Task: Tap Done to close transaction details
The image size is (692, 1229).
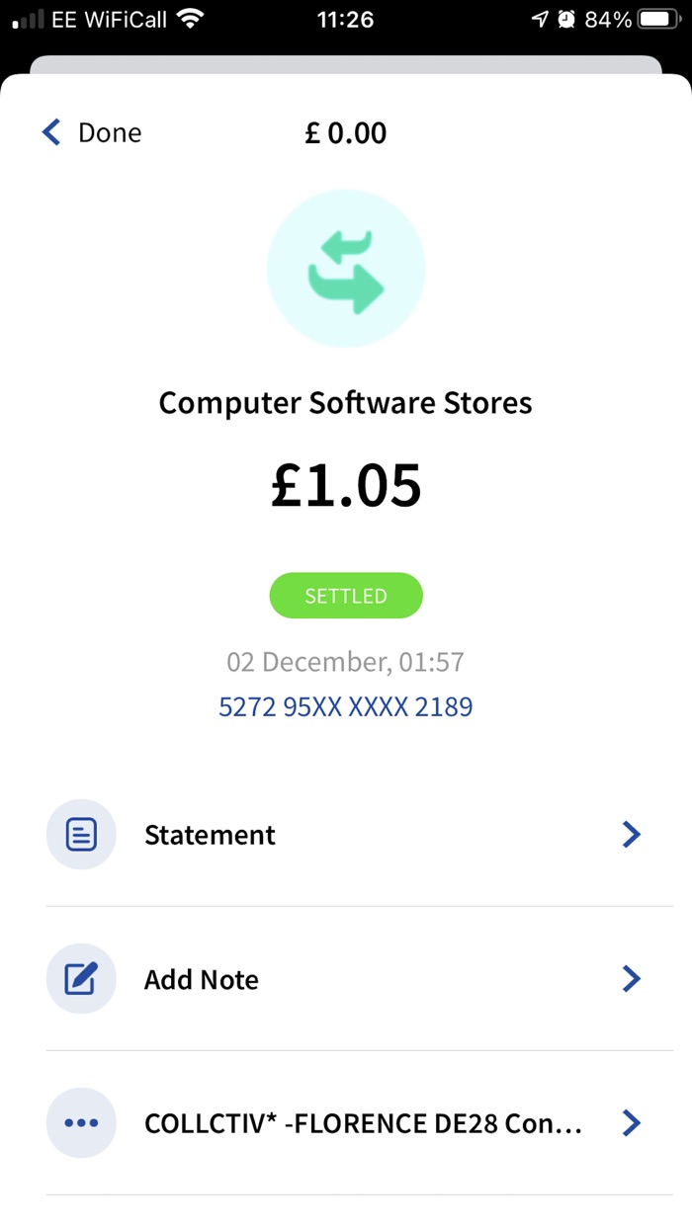Action: click(110, 131)
